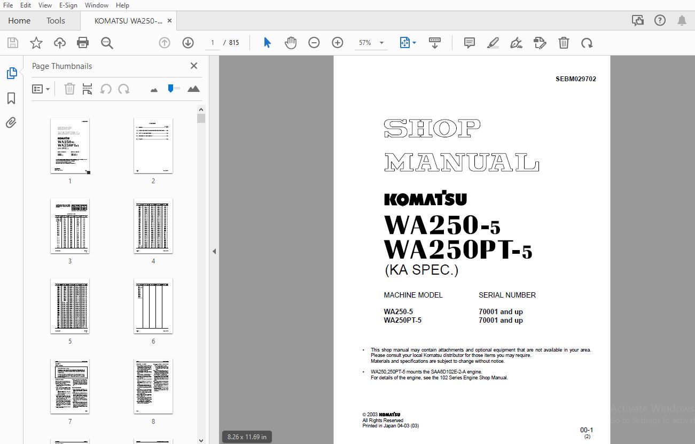Click the page number input field
Screen dimensions: 695x444
tap(212, 43)
